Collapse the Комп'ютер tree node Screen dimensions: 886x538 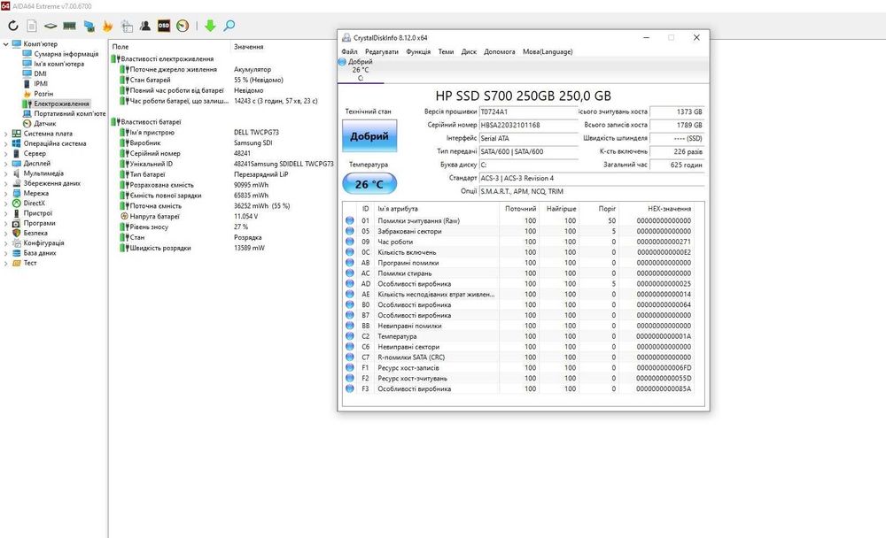pos(5,44)
